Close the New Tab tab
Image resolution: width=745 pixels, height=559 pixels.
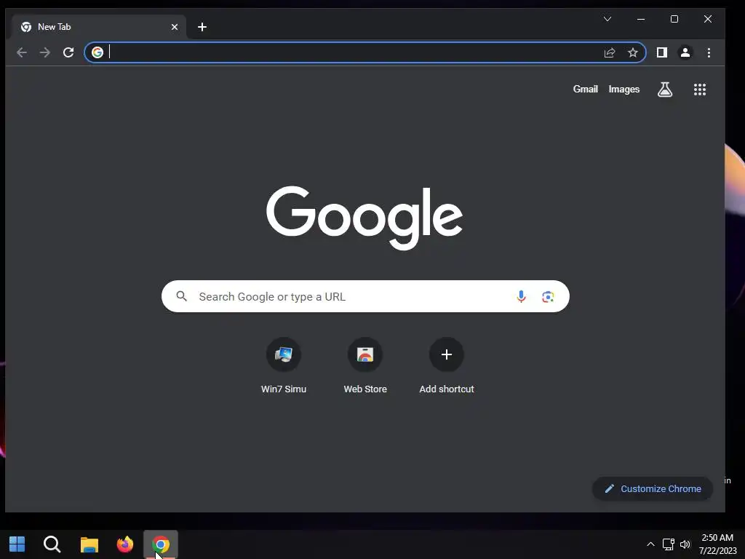coord(175,27)
